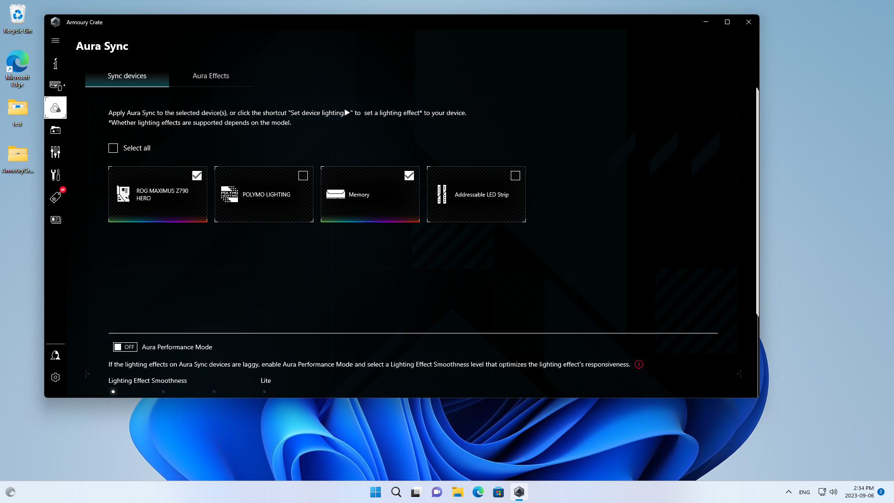
Task: Click the Lighting Effect Smoothness label
Action: 148,381
